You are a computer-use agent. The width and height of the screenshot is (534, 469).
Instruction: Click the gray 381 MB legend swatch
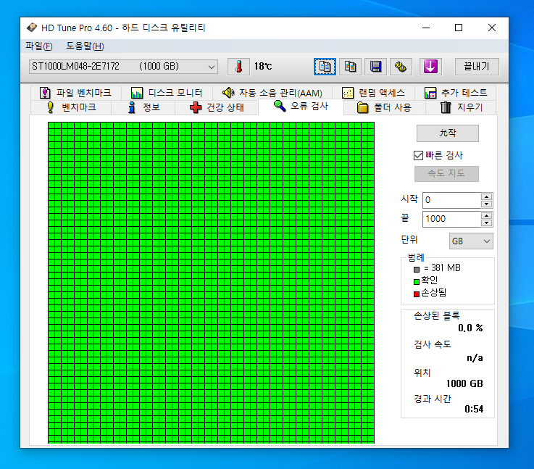[417, 270]
